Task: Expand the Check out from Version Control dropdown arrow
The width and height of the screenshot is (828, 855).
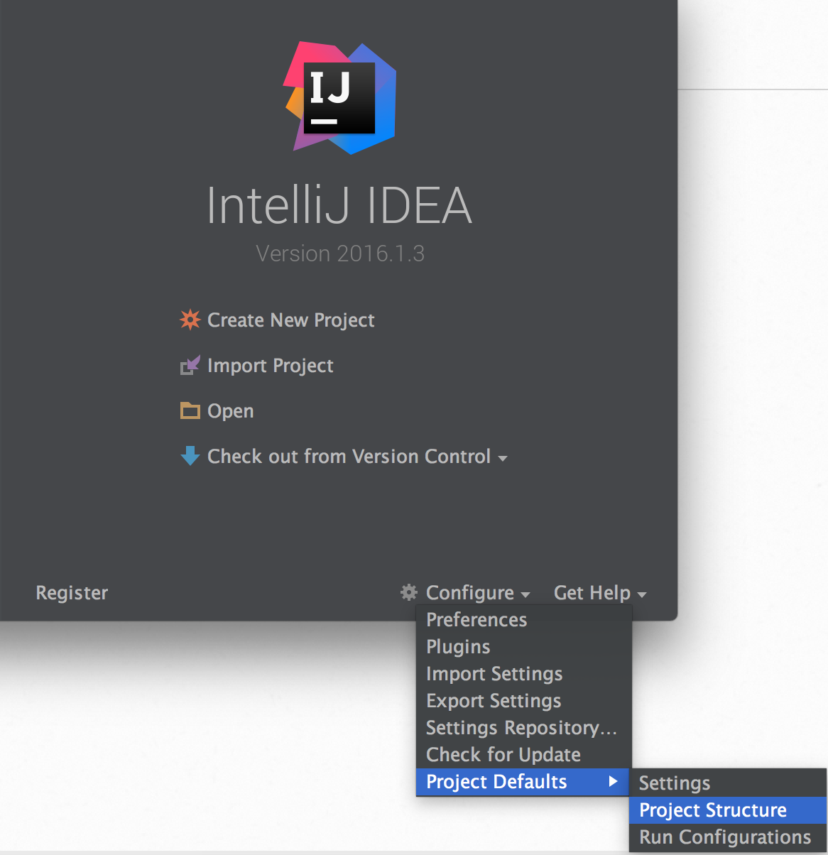Action: (x=503, y=459)
